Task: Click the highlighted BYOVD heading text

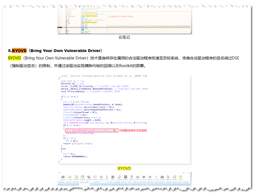Action: (x=19, y=51)
